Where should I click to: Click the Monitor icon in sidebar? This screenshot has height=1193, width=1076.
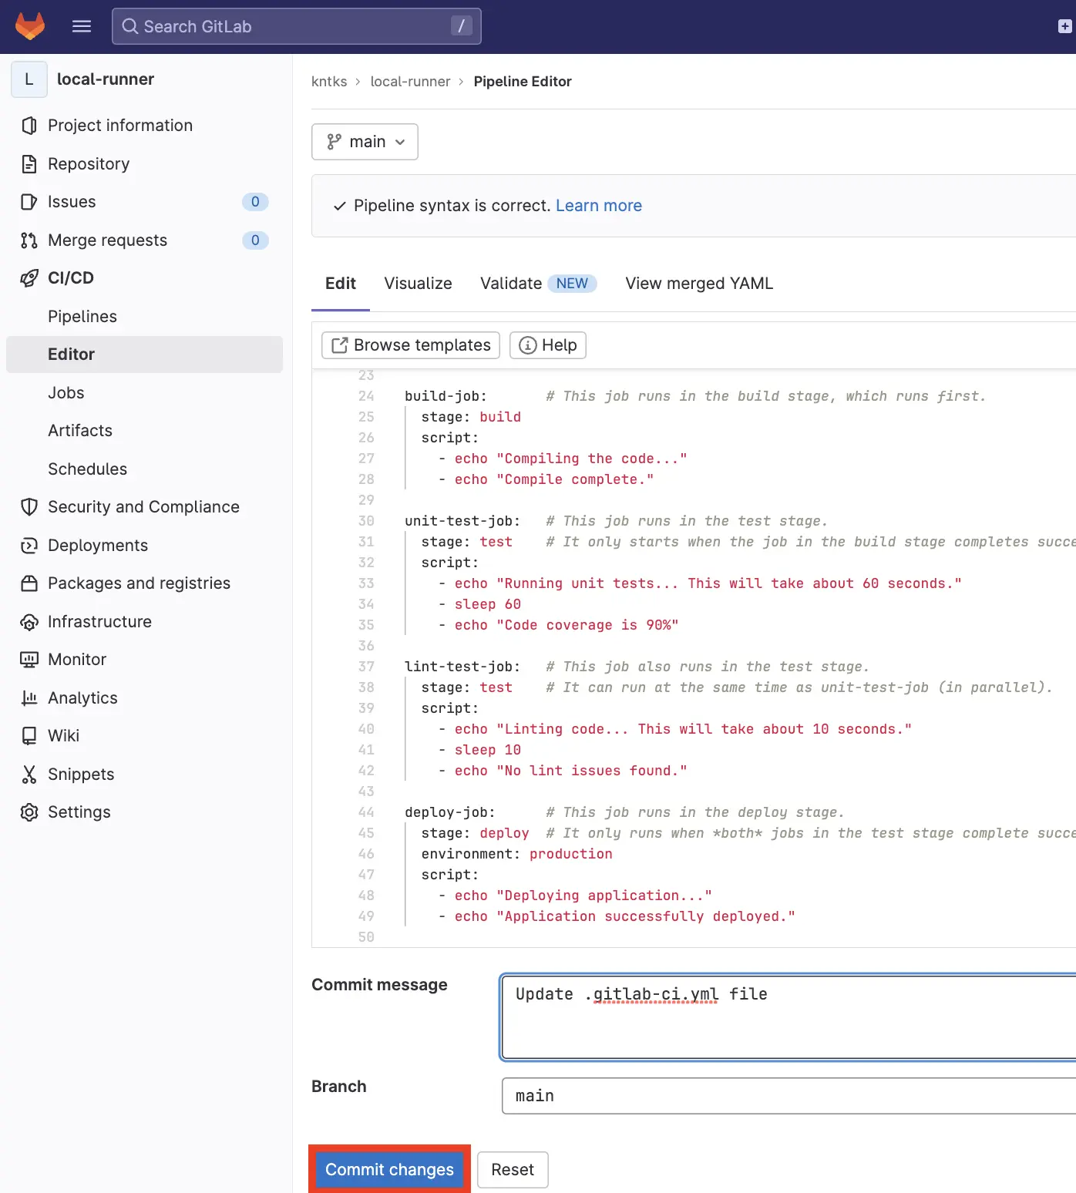tap(29, 659)
